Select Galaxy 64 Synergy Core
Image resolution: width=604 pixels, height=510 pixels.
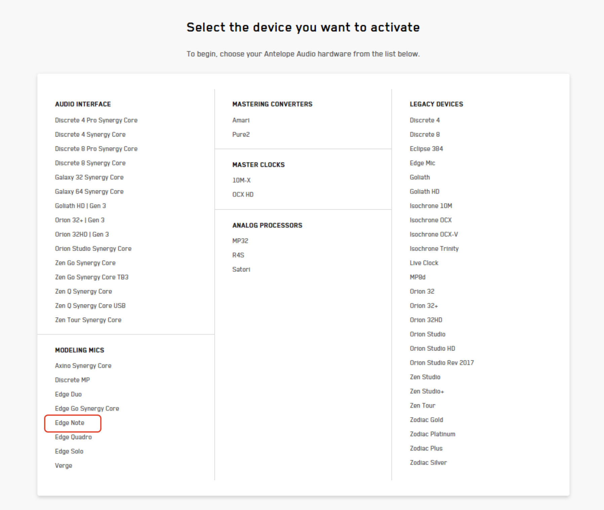coord(89,192)
